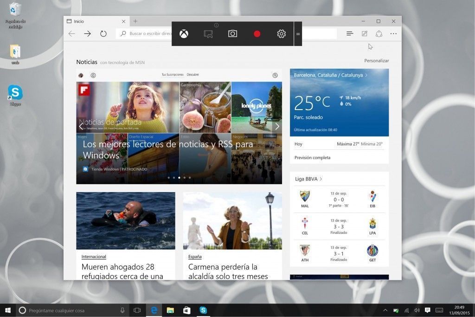This screenshot has width=475, height=317.
Task: Click Internacional category label
Action: [x=94, y=256]
